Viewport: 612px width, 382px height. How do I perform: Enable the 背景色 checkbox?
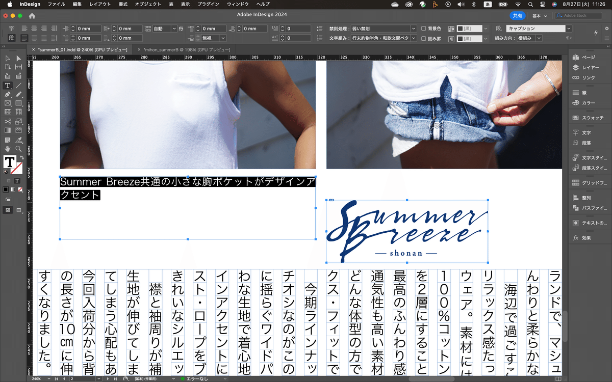click(424, 29)
